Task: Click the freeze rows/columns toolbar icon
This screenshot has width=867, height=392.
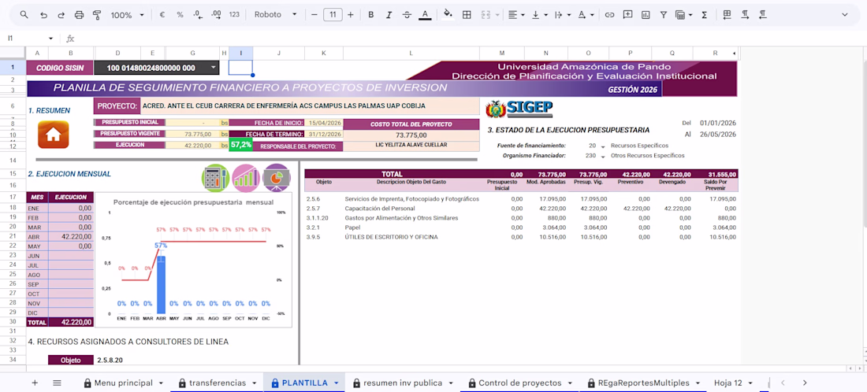Action: tap(727, 15)
